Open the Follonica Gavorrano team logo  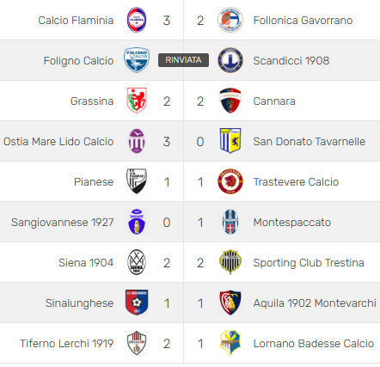(230, 20)
